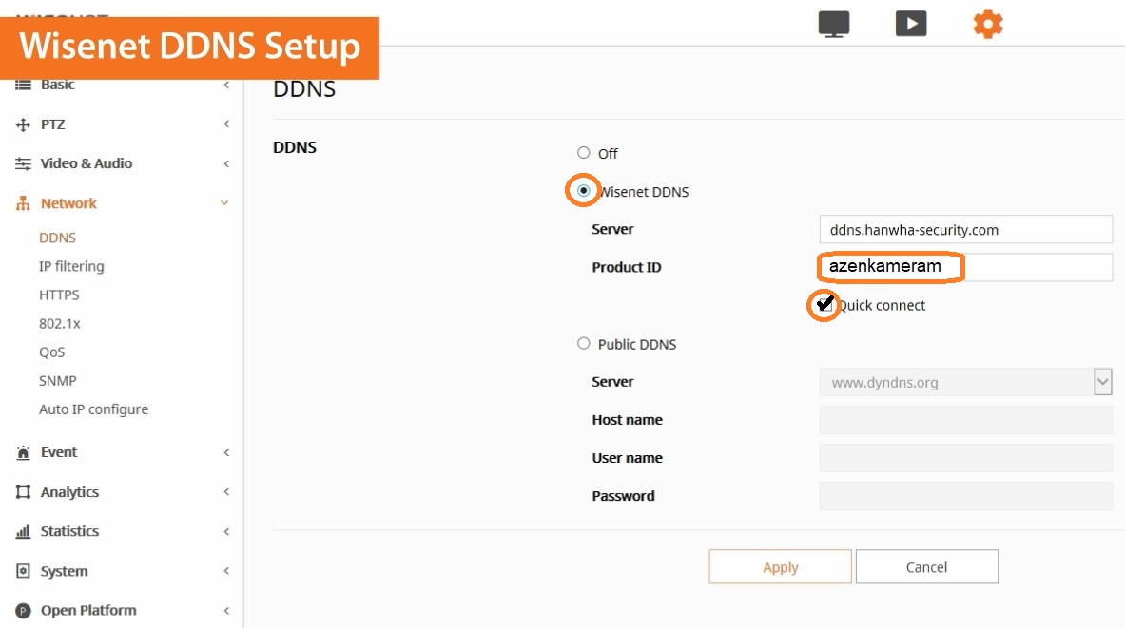Expand the Statistics menu chevron
The image size is (1125, 628).
[226, 531]
